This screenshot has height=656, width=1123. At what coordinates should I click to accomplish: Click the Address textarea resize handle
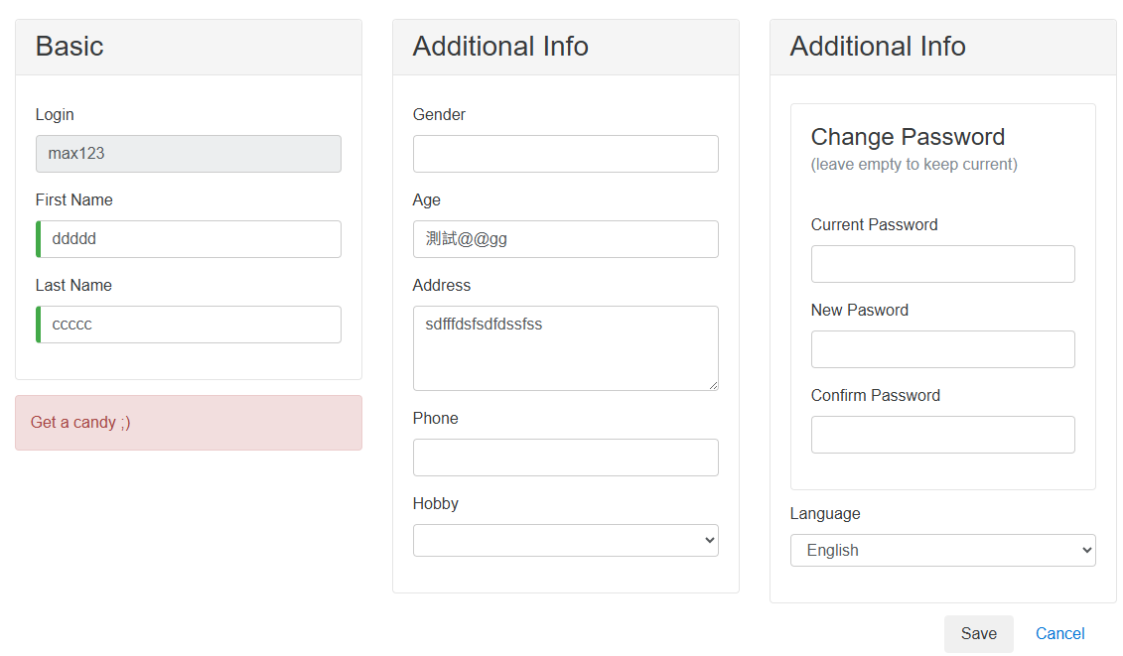712,384
